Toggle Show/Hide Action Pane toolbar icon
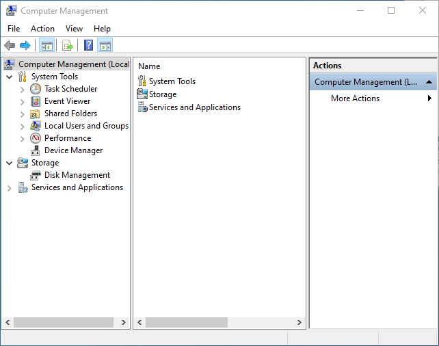This screenshot has width=439, height=346. coord(105,45)
